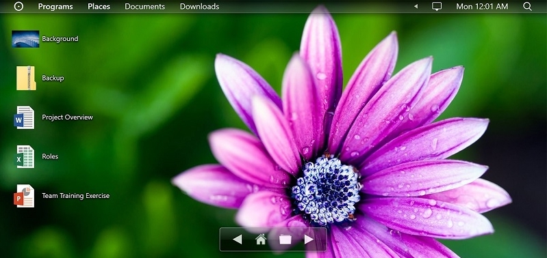The height and width of the screenshot is (258, 547).
Task: Click the Project Overview label
Action: pos(67,117)
